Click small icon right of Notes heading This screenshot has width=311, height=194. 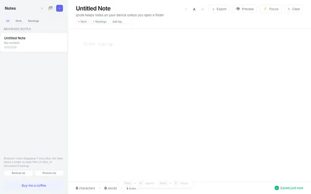tap(42, 8)
